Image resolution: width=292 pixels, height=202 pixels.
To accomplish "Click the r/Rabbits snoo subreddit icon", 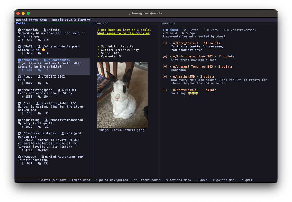I will [19, 60].
